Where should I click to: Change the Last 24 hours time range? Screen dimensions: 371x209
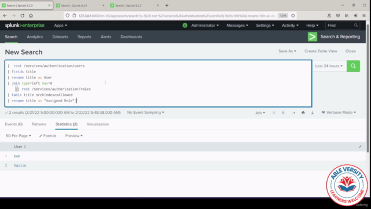coord(329,66)
